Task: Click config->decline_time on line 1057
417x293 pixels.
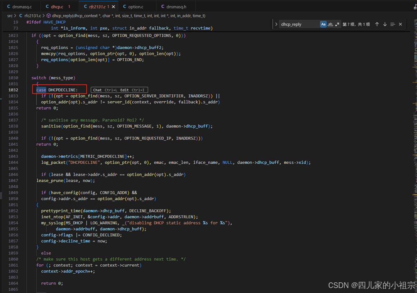Action: 66,241
